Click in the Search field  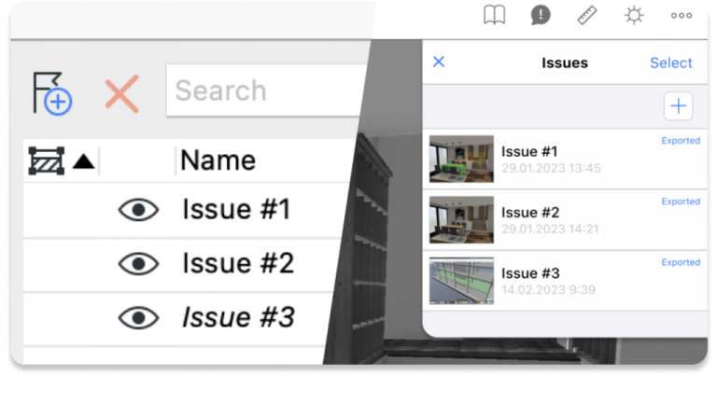pyautogui.click(x=267, y=90)
